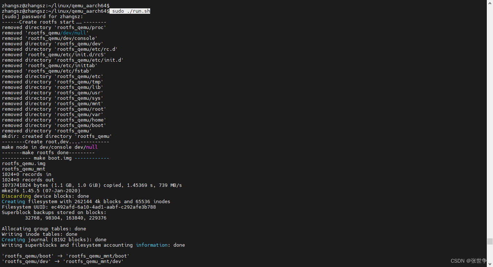Select the 'Create root,dev....' banner line
The image size is (493, 267).
[x=56, y=142]
